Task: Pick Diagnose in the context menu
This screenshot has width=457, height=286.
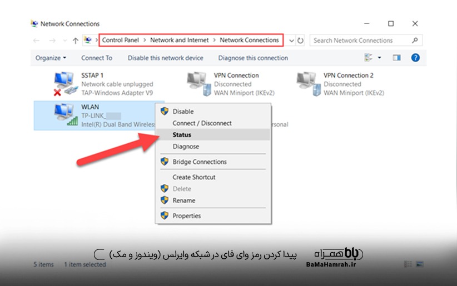Action: coord(213,147)
